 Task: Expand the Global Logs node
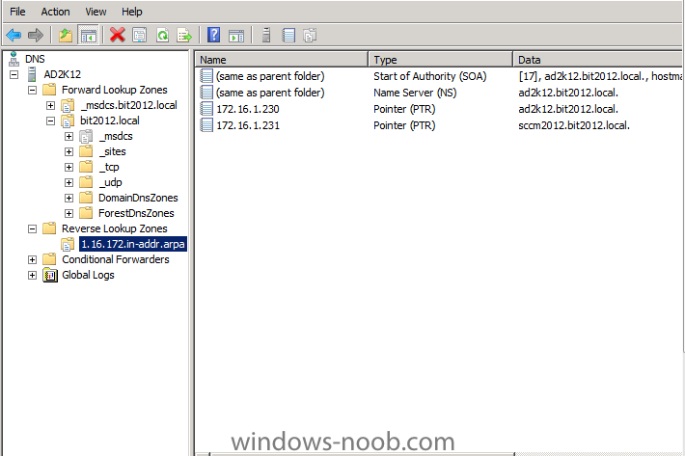33,275
